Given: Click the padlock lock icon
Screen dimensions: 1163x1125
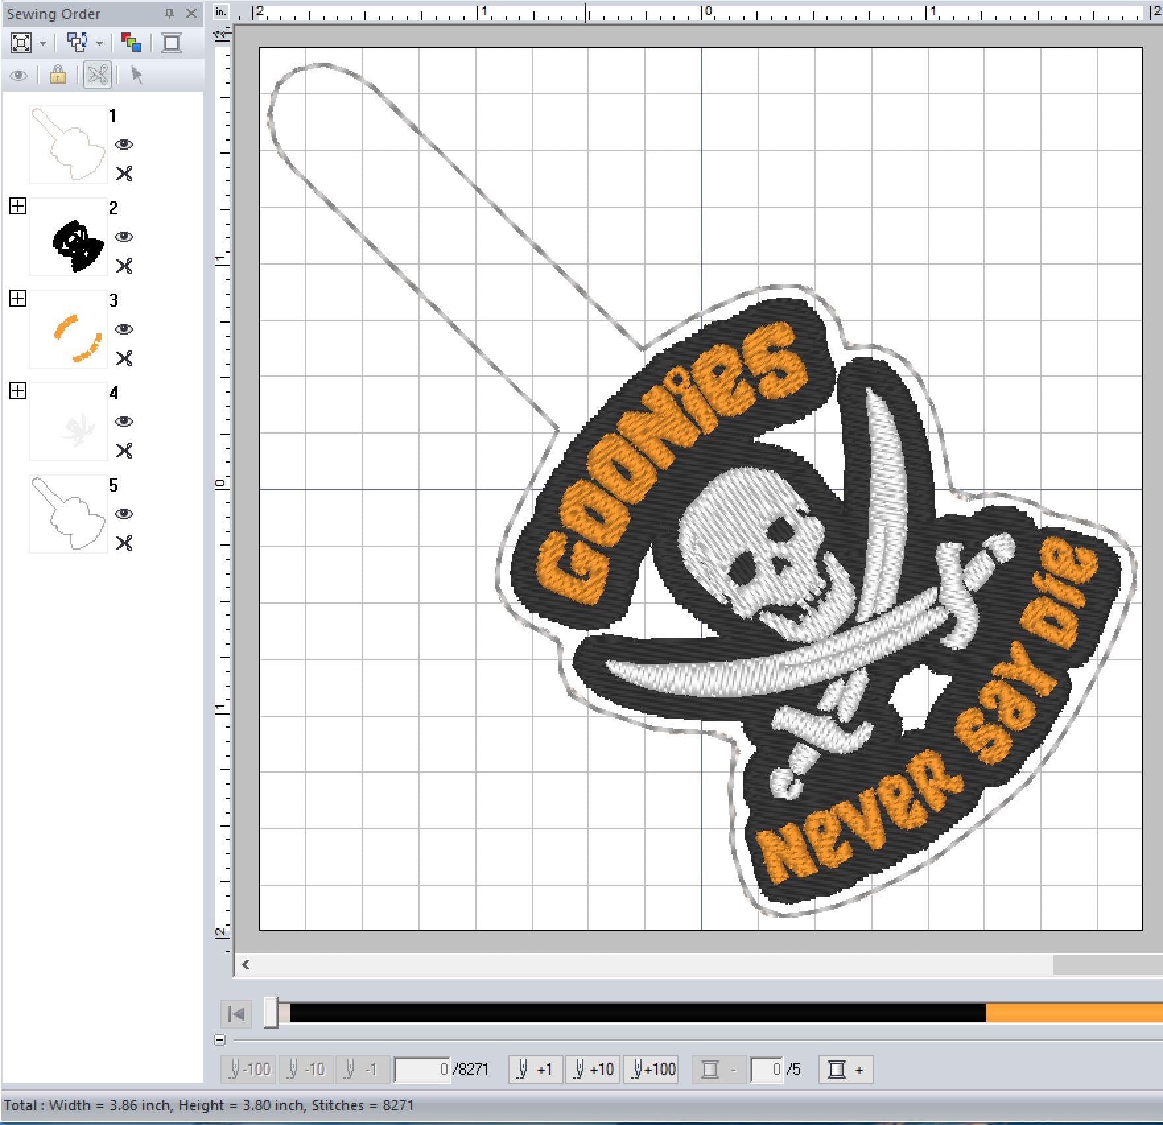Looking at the screenshot, I should click(58, 75).
